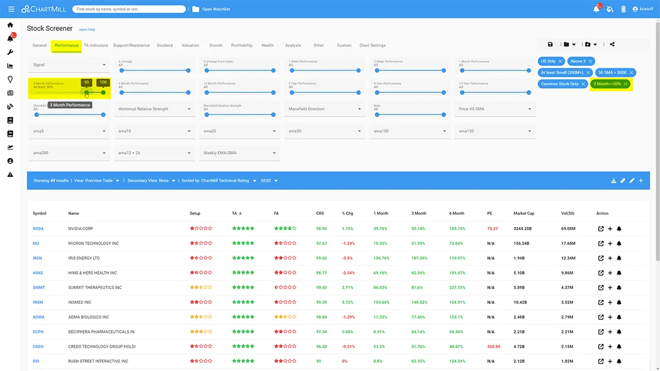Screen dimensions: 660x371
Task: Remove the US Only filter chip
Action: coord(560,61)
